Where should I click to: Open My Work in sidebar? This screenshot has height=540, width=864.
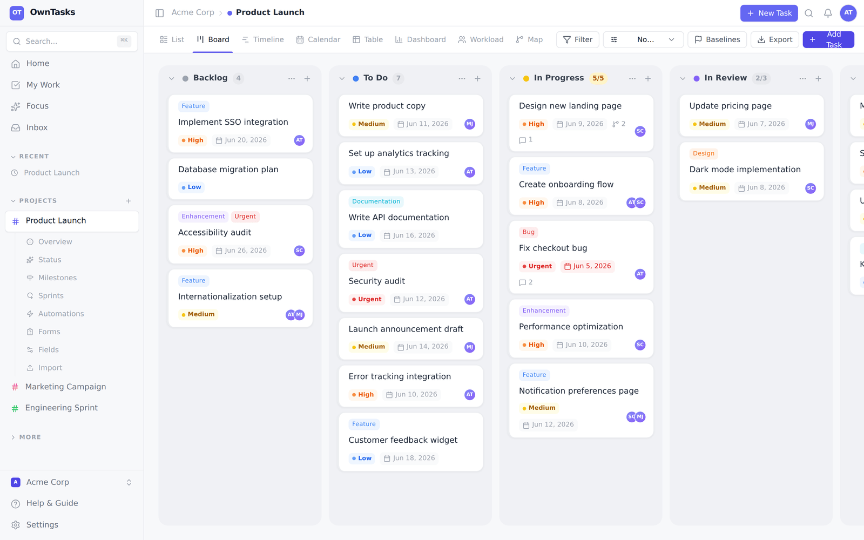point(72,85)
